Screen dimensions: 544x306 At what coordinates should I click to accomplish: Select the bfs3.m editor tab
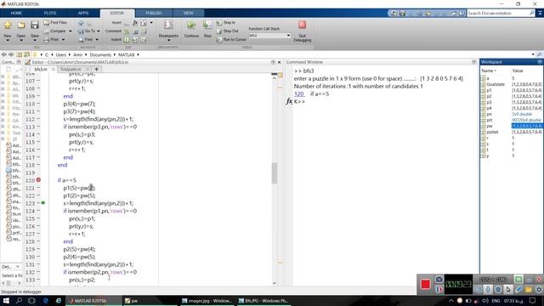[41, 70]
